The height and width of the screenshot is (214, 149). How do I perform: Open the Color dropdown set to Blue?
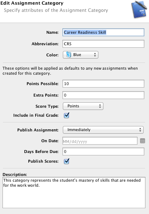pyautogui.click(x=80, y=55)
